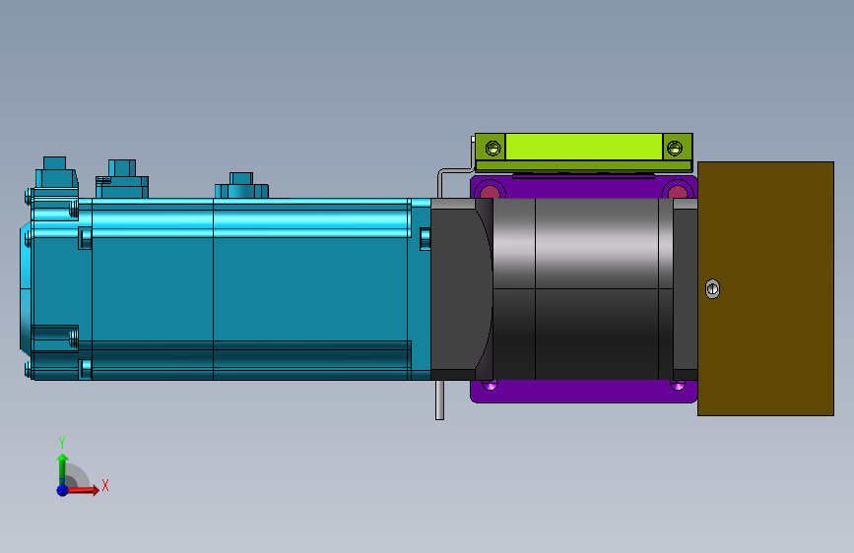Click the gray cylindrical coupling housing
Viewport: 854px width, 553px height.
point(583,288)
